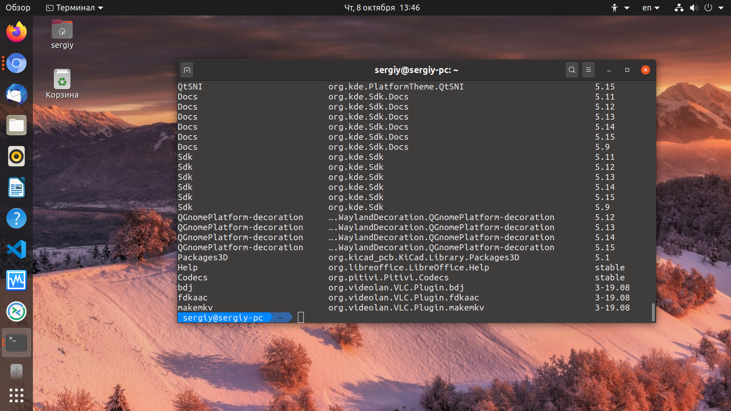Open the terminal hamburger menu
The height and width of the screenshot is (411, 731).
(x=588, y=70)
